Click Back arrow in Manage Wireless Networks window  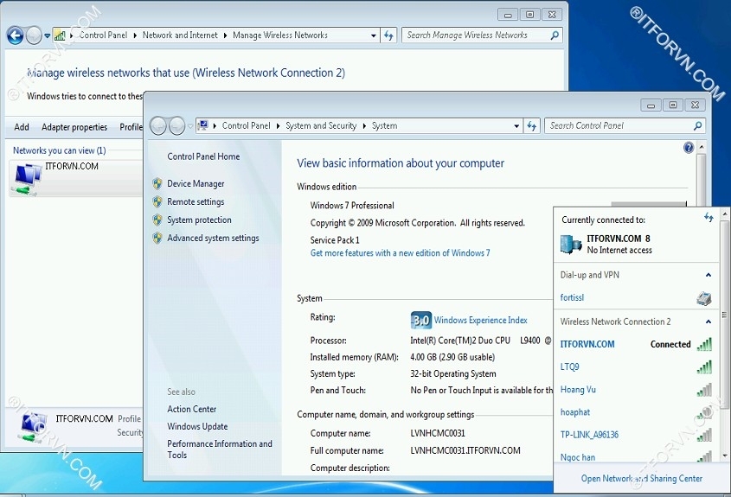coord(15,35)
